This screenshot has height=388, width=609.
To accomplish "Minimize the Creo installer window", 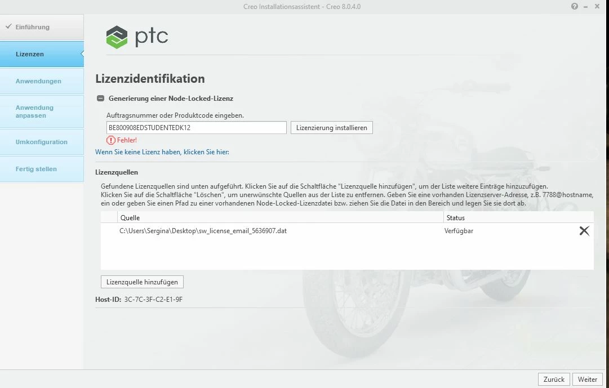I will [586, 7].
